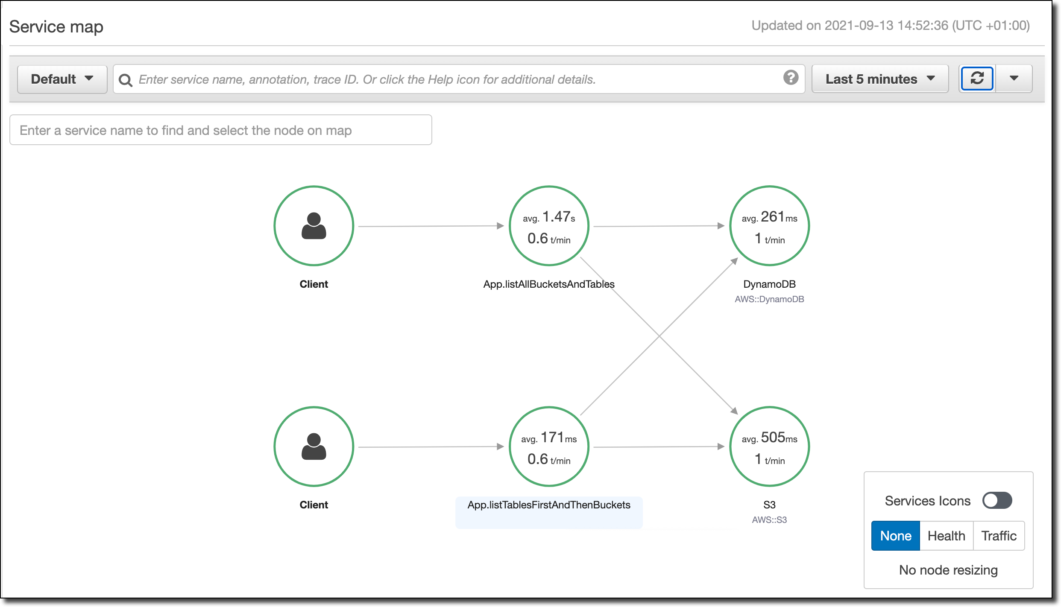This screenshot has height=607, width=1061.
Task: Click the App.listTablesFirstAndThenBuckets label
Action: coord(549,505)
